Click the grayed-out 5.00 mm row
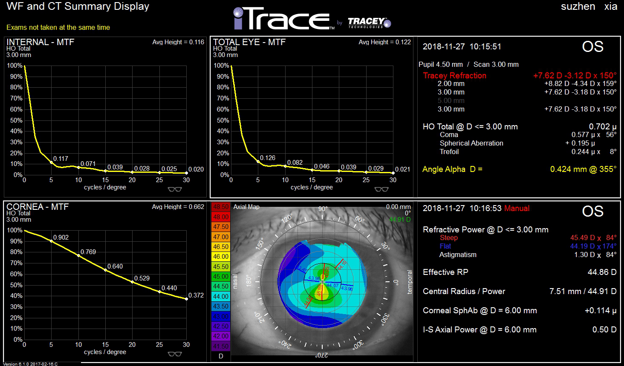Image resolution: width=624 pixels, height=366 pixels. [x=451, y=101]
